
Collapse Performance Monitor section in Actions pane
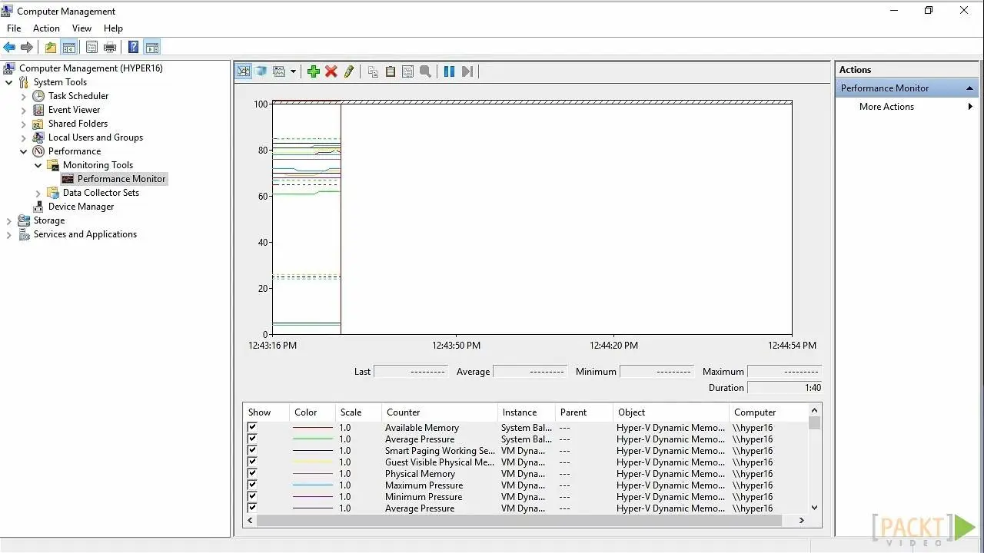pyautogui.click(x=970, y=88)
